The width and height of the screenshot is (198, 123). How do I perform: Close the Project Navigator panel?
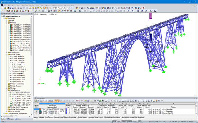pos(32,14)
